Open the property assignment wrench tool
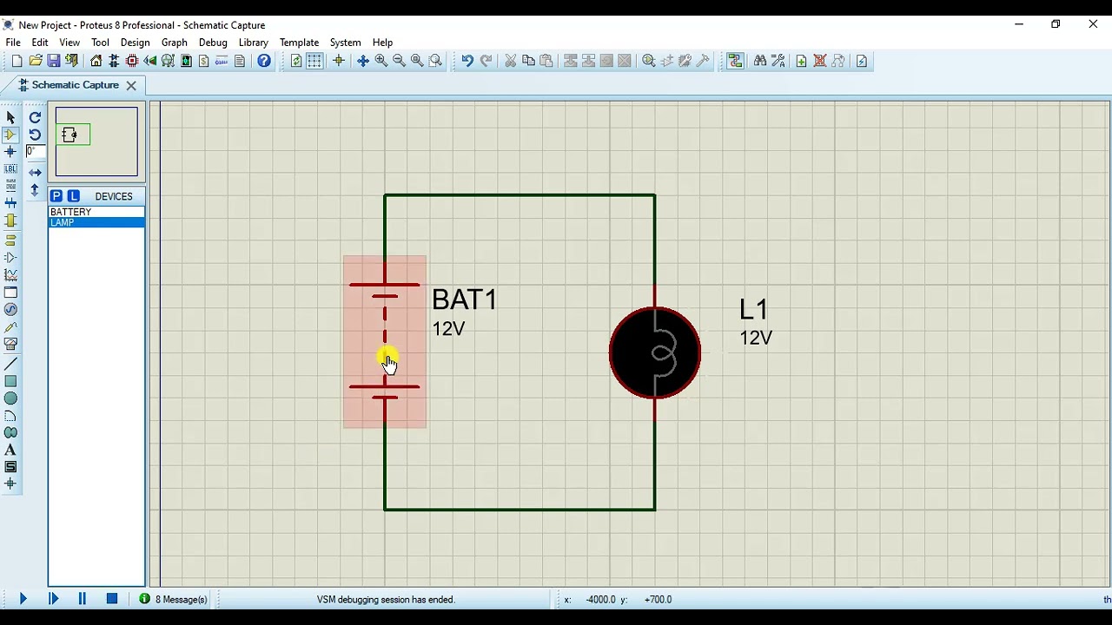Screen dimensions: 1112x625 [778, 61]
